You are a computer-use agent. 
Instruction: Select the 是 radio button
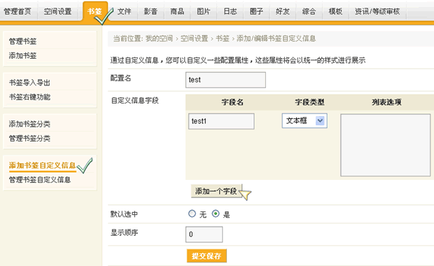216,213
